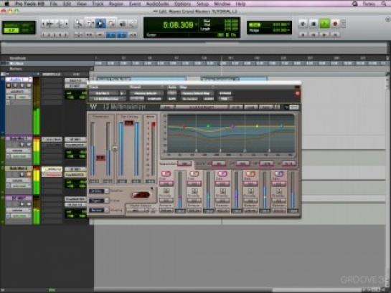Screen dimensions: 391x293
Task: Click the left Out Ceiling fader in L3
Action: coord(121,149)
